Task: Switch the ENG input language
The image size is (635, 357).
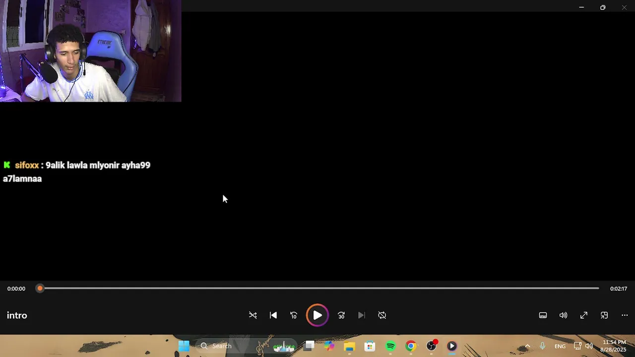Action: tap(560, 346)
